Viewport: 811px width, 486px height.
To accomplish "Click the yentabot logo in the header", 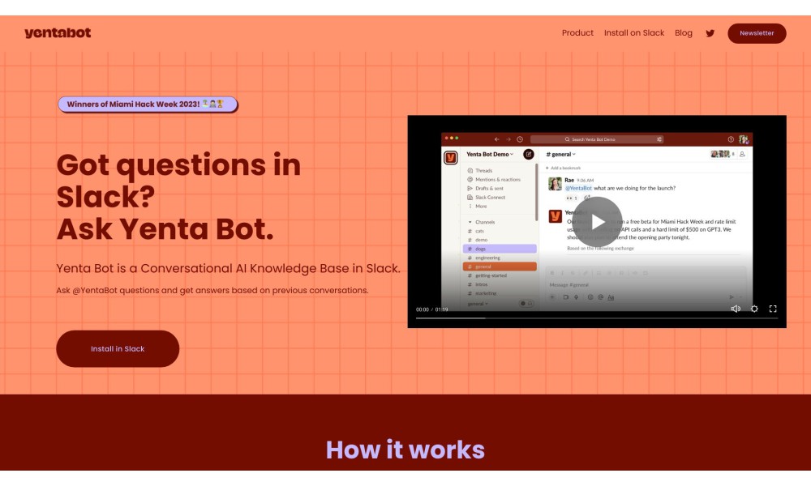I will click(x=58, y=33).
